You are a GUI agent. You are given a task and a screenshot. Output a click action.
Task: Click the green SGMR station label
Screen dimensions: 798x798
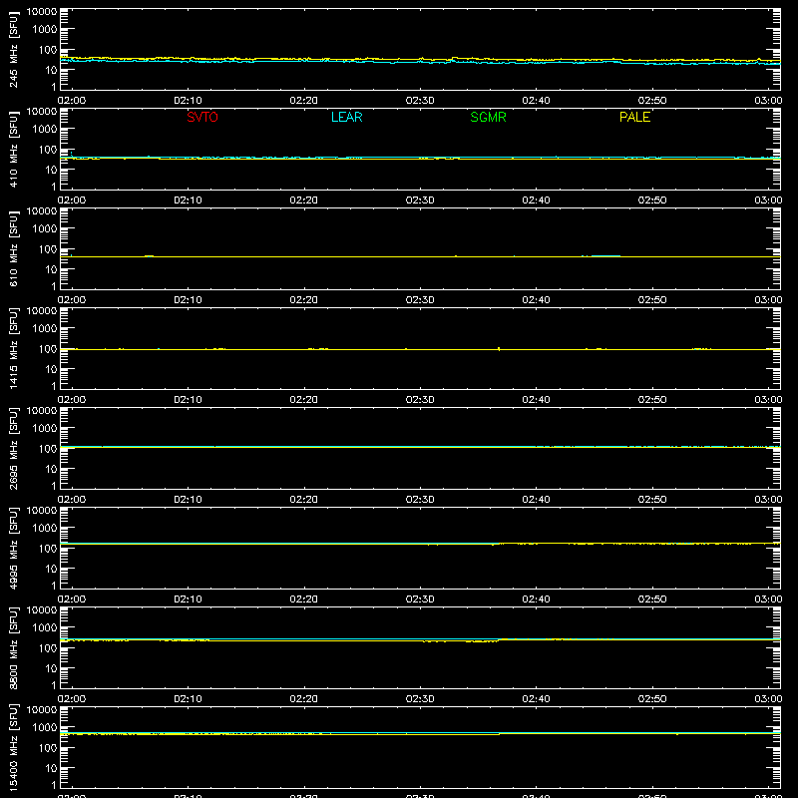click(488, 117)
